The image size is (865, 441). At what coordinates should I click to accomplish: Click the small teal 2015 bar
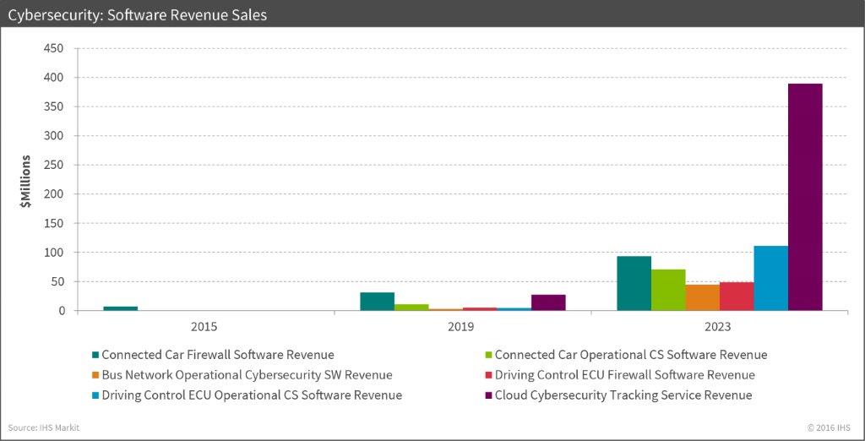tap(120, 308)
